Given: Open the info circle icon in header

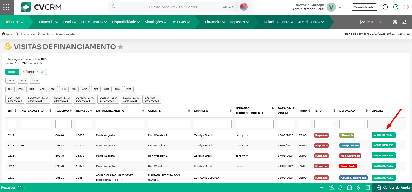Looking at the screenshot, I should coord(385,7).
